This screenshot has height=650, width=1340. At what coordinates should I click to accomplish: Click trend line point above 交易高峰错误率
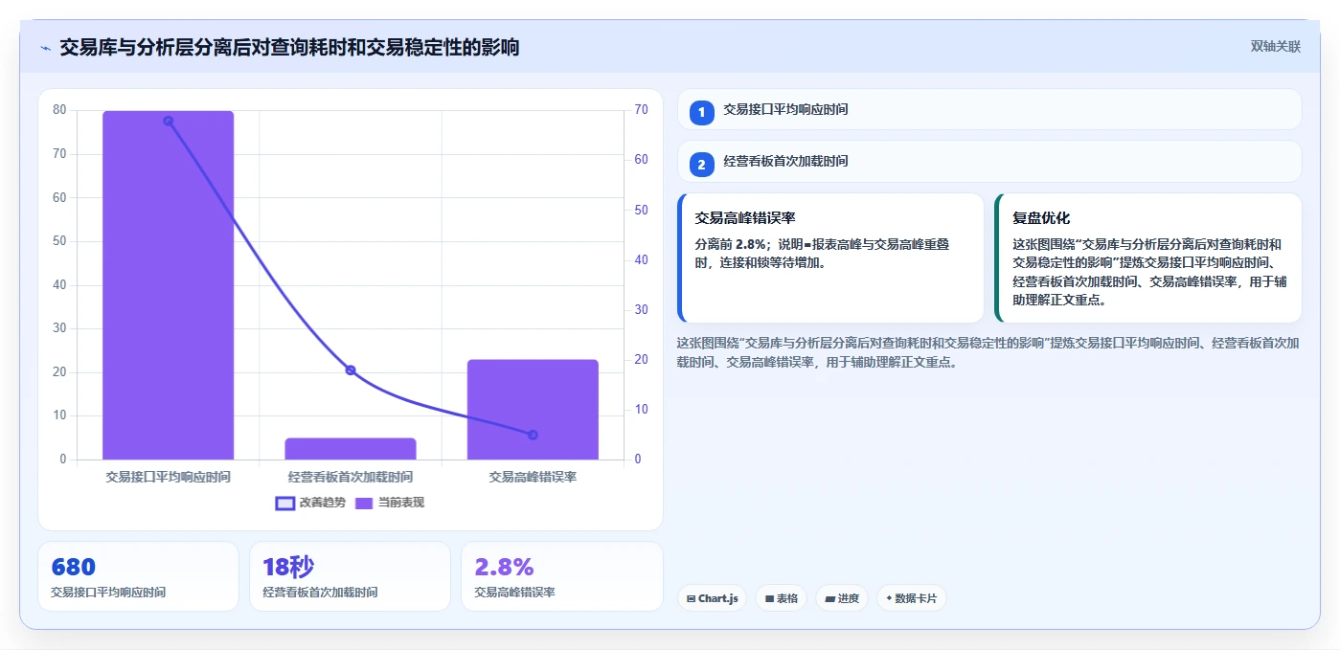pyautogui.click(x=533, y=435)
